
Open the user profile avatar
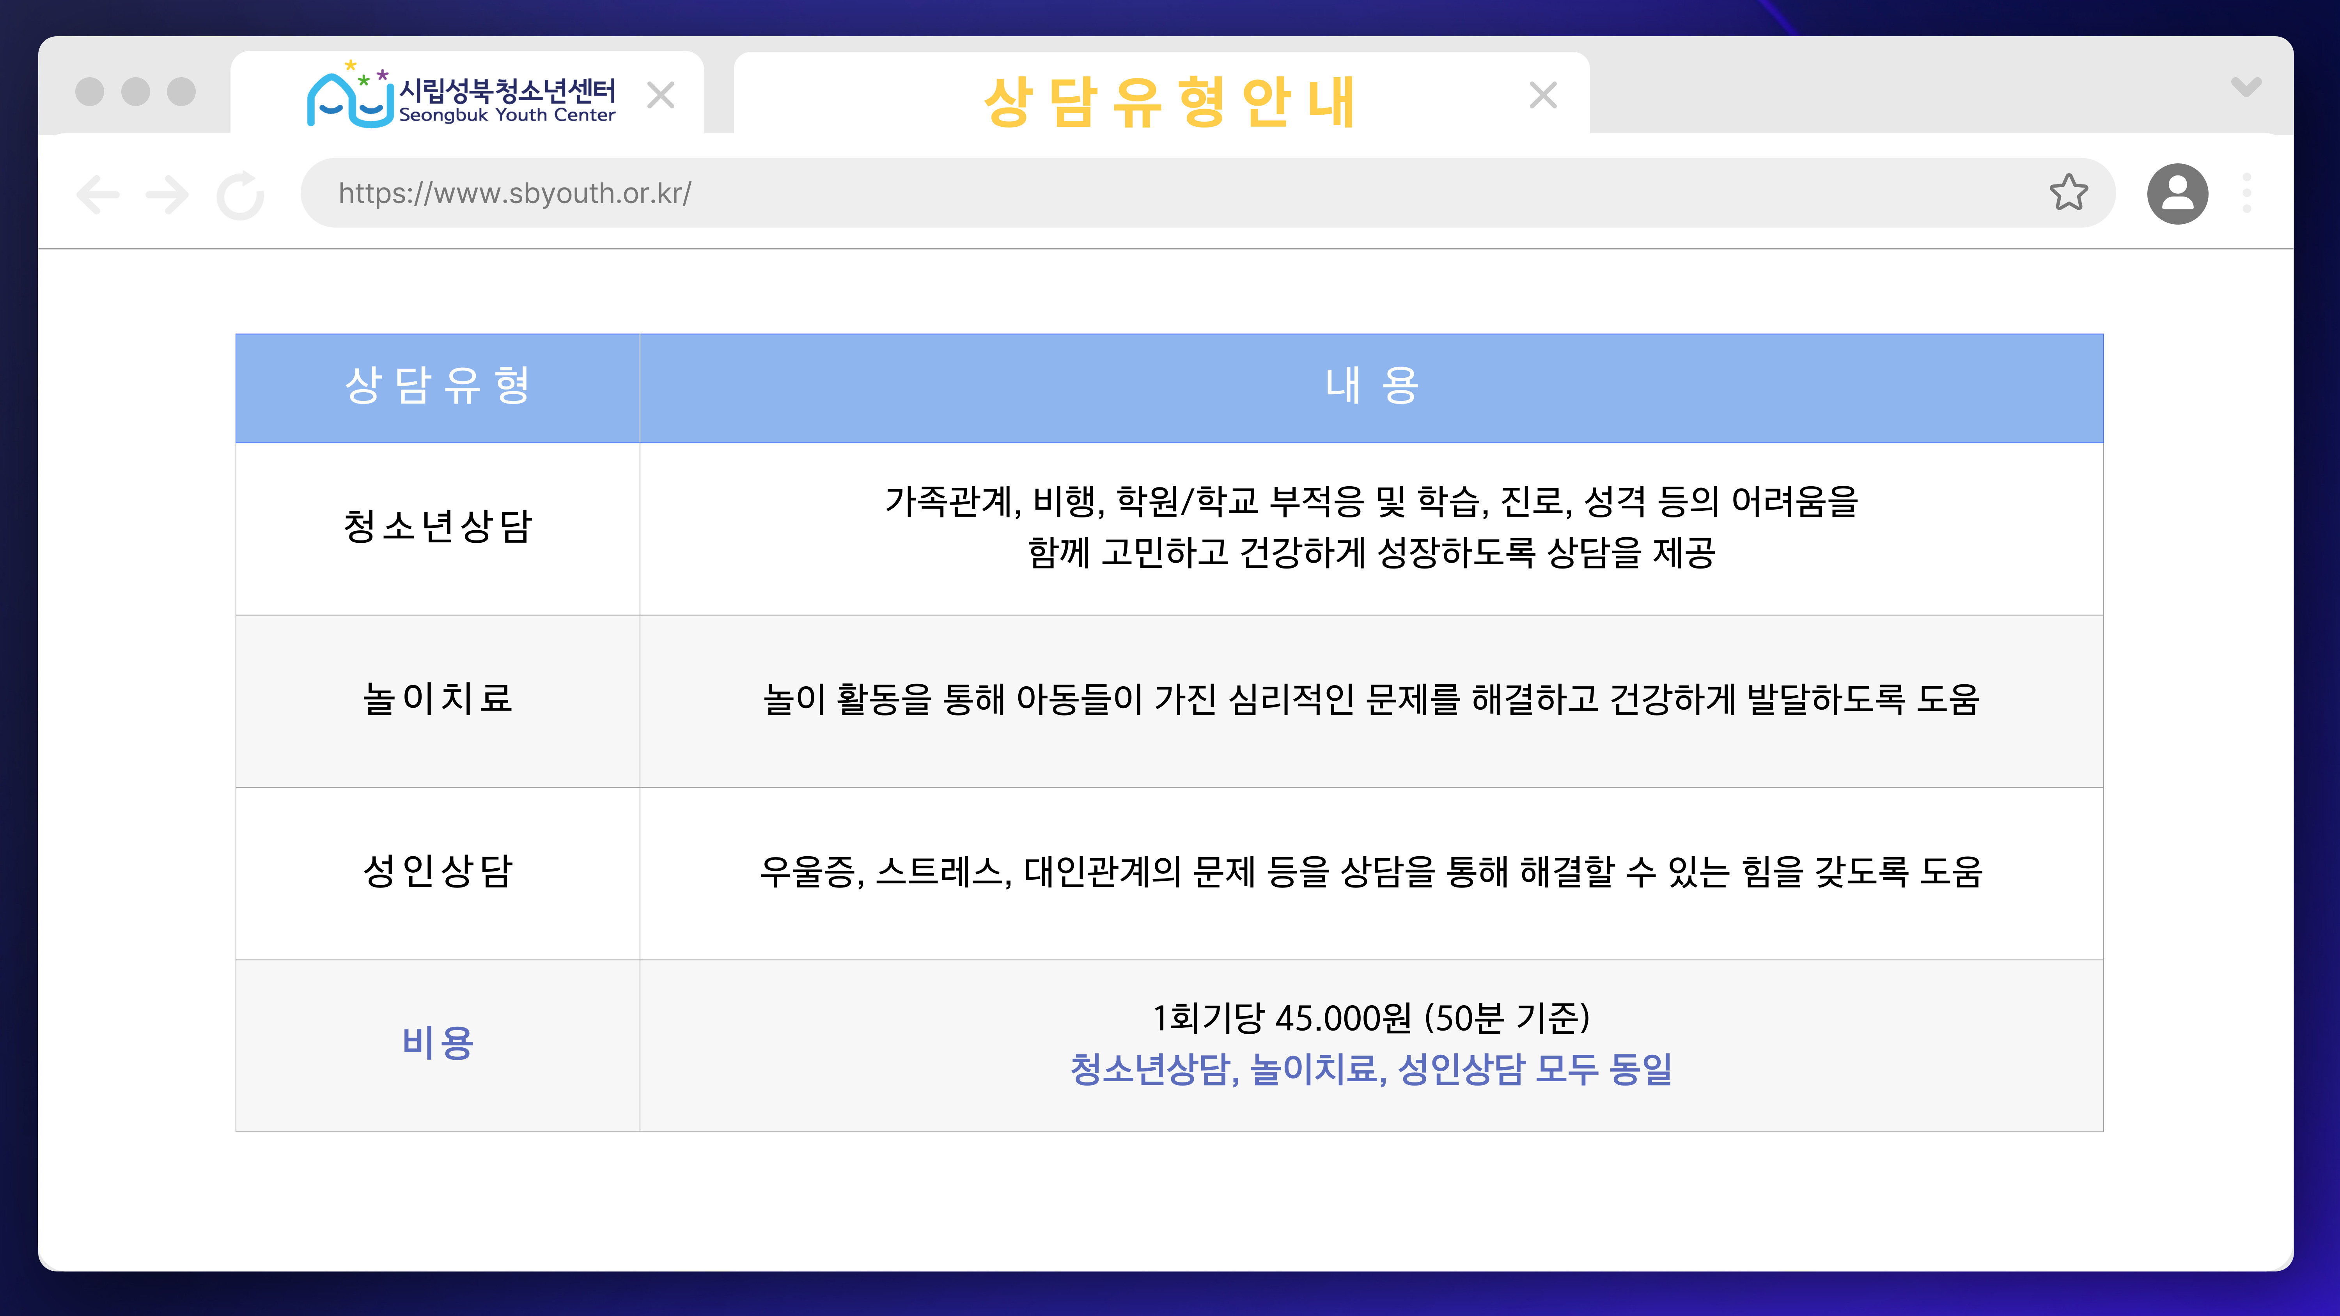[x=2177, y=193]
